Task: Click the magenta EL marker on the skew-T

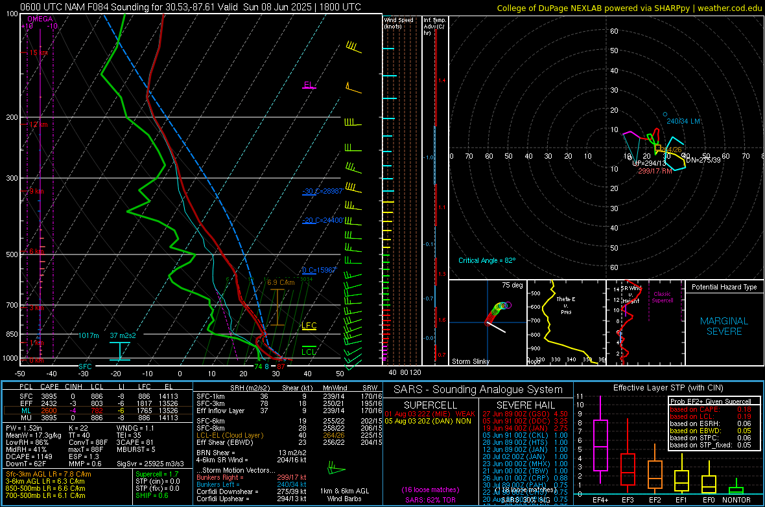Action: point(309,85)
